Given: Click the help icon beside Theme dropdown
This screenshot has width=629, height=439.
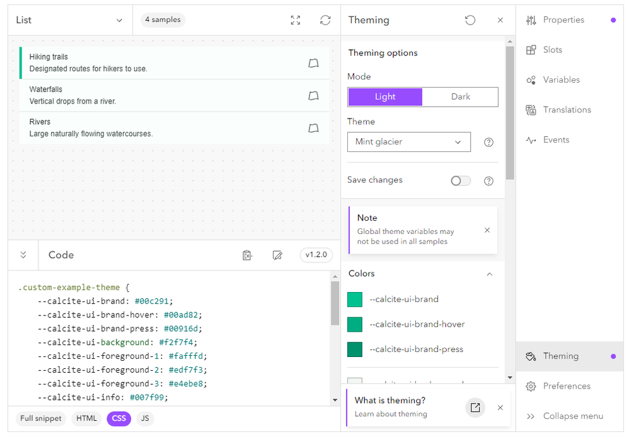Looking at the screenshot, I should pos(488,143).
